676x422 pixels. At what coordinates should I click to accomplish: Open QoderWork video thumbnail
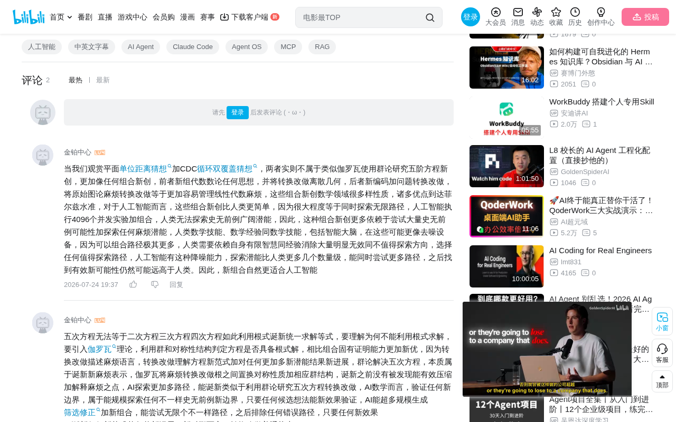point(506,216)
